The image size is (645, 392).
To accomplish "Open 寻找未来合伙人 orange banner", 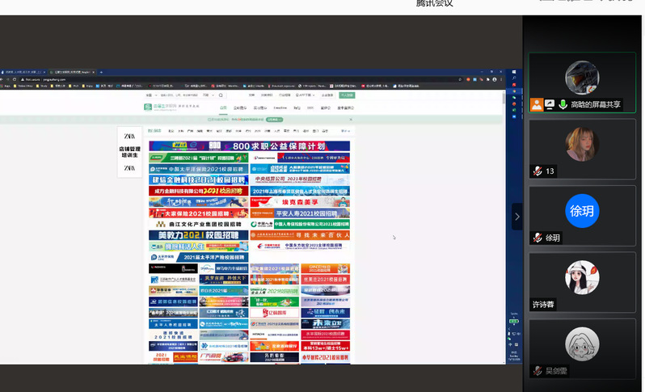I will [x=300, y=235].
